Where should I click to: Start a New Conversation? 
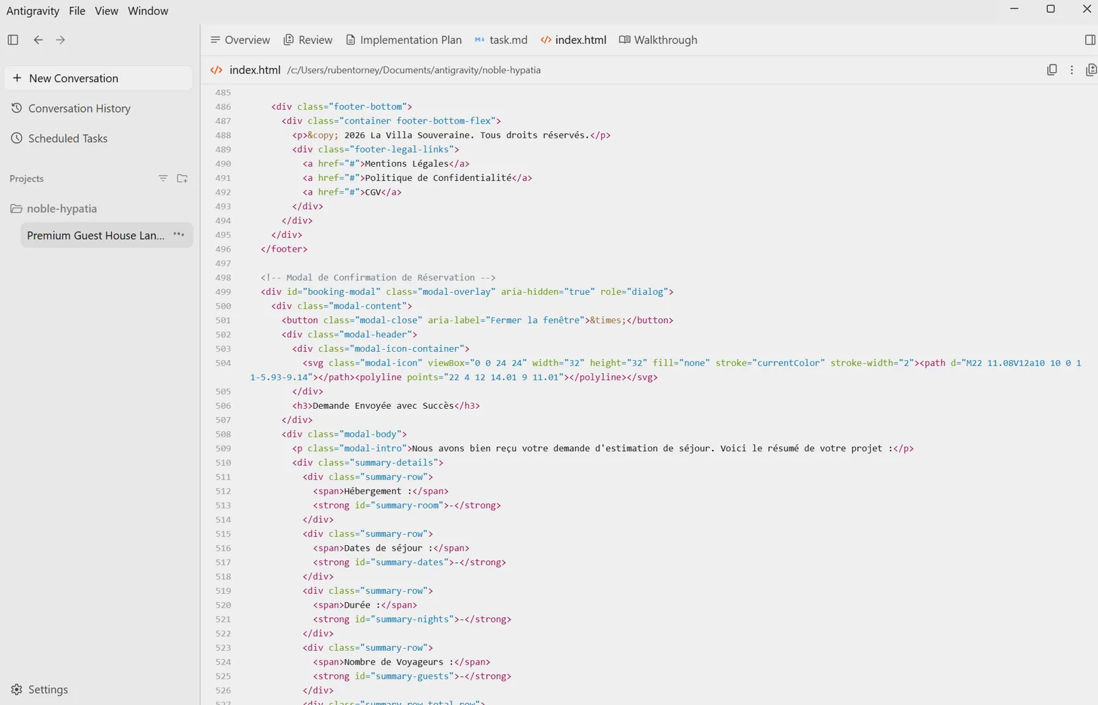pos(98,78)
